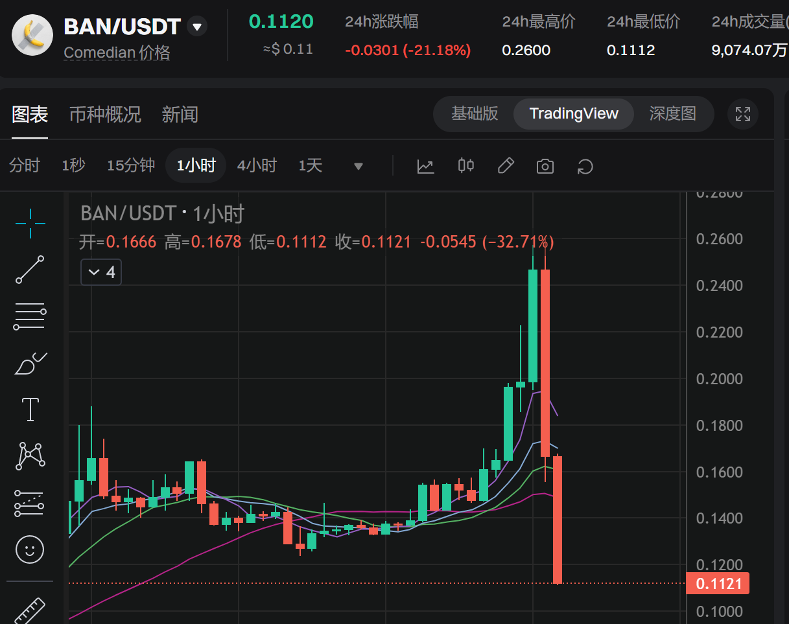Toggle the candlestick chart style icon
The width and height of the screenshot is (789, 624).
(x=465, y=166)
